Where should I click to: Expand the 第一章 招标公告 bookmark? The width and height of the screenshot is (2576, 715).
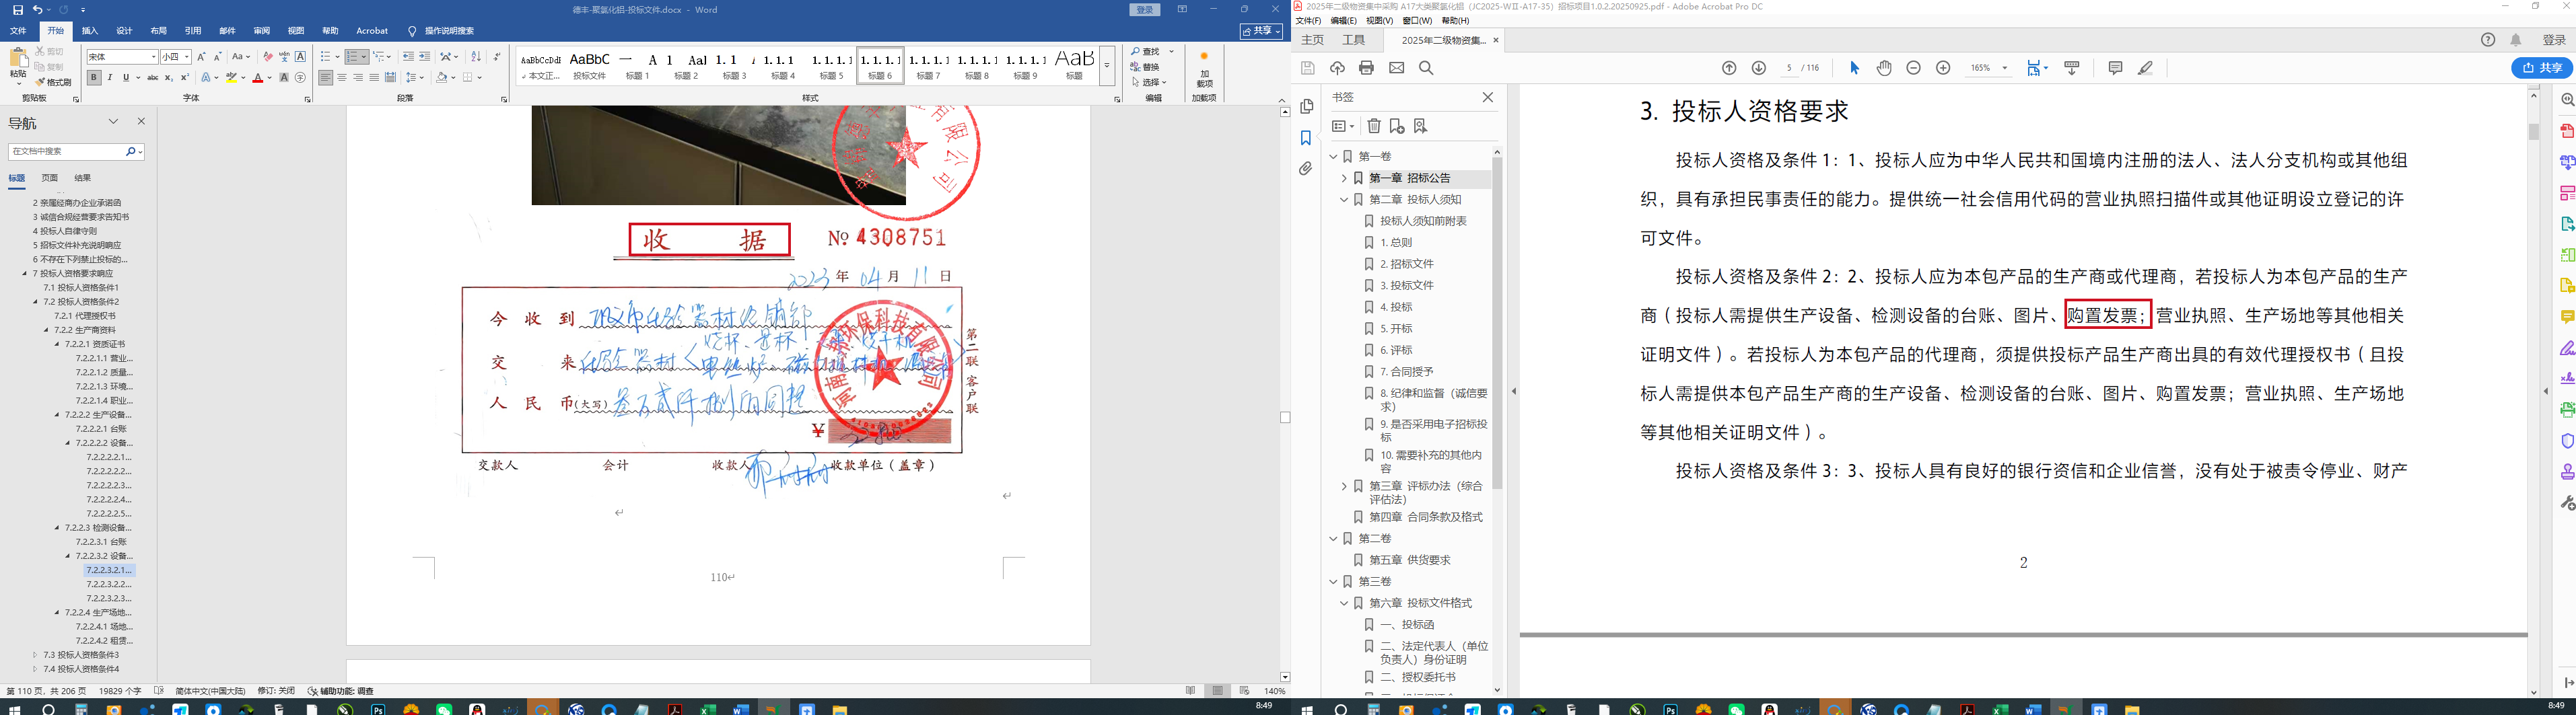[1344, 179]
